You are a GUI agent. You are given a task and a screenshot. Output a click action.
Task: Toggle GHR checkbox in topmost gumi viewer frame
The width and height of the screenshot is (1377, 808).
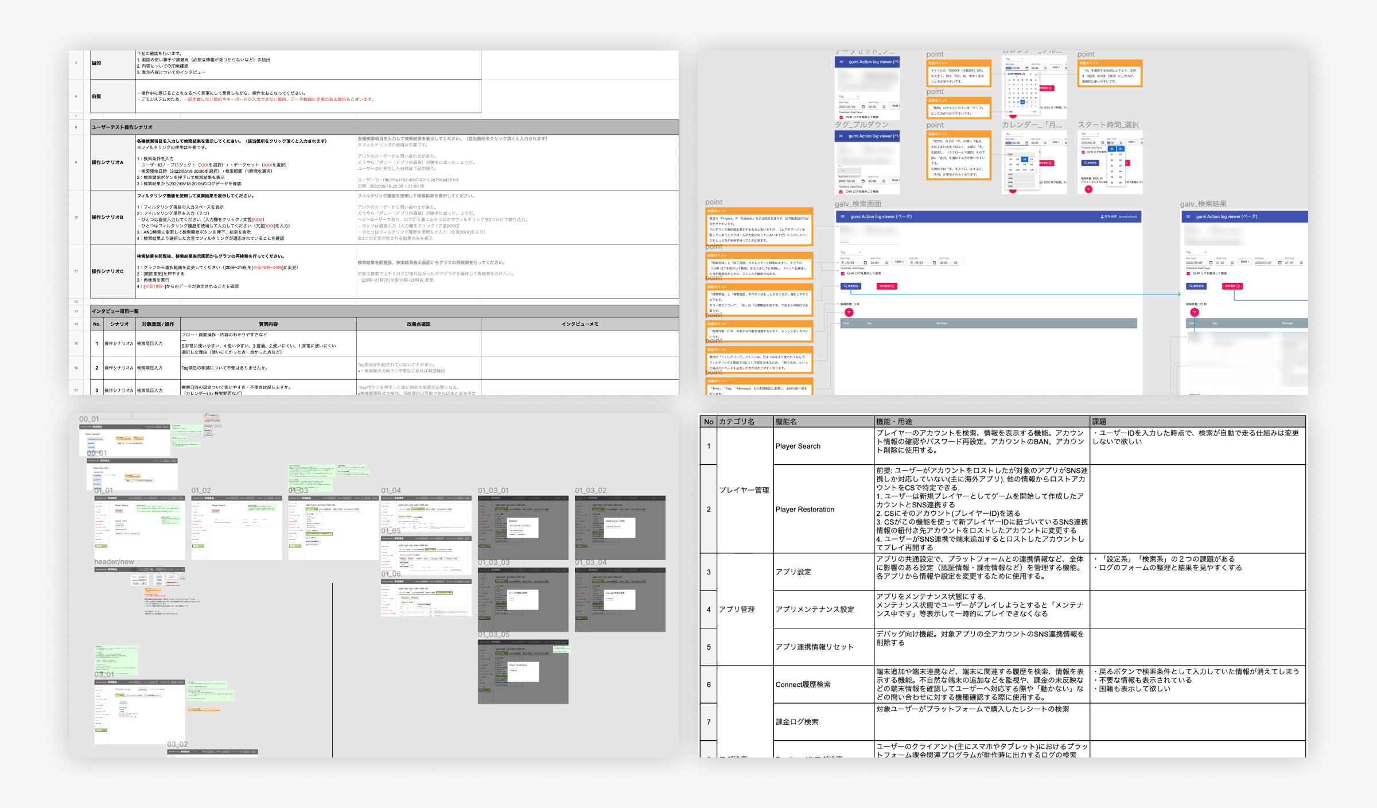[841, 117]
